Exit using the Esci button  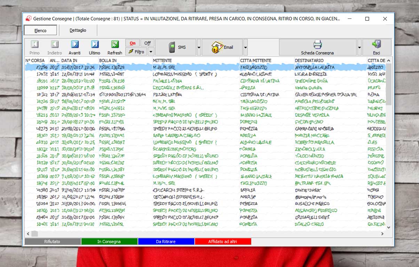[x=377, y=47]
